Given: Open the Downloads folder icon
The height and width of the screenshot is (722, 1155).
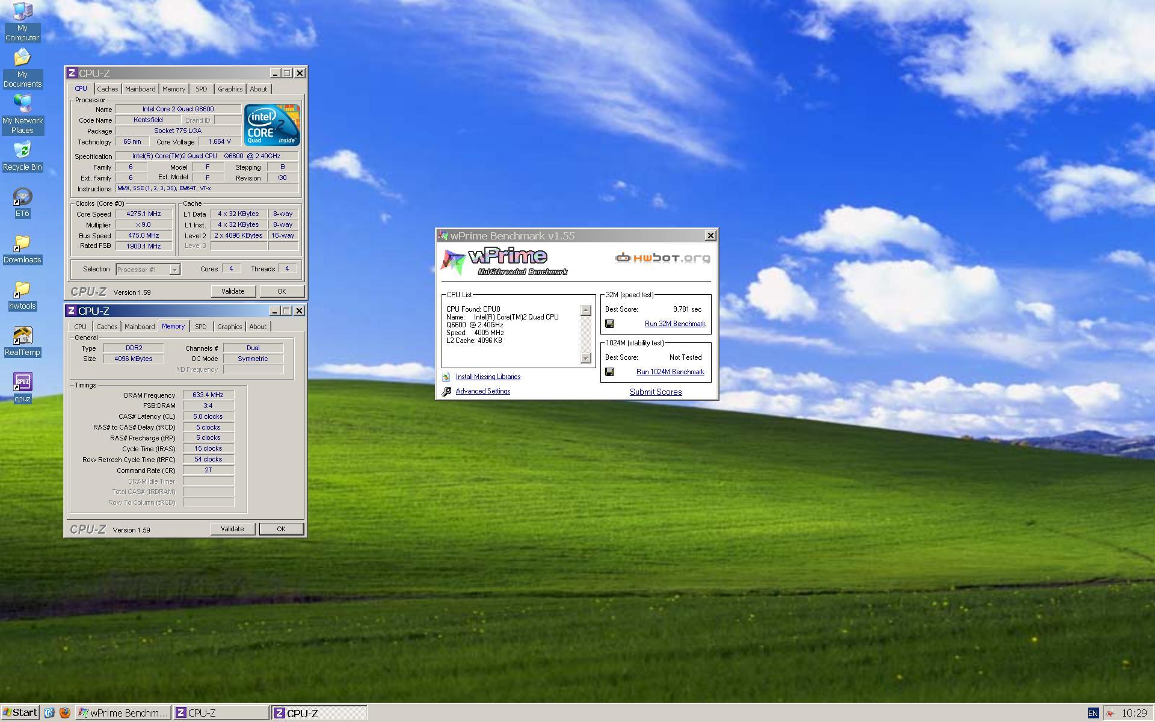Looking at the screenshot, I should [x=22, y=248].
